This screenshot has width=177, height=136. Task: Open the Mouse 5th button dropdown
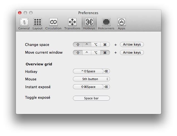(x=91, y=79)
